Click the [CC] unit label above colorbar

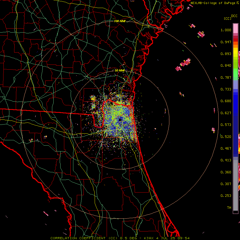click(228, 18)
